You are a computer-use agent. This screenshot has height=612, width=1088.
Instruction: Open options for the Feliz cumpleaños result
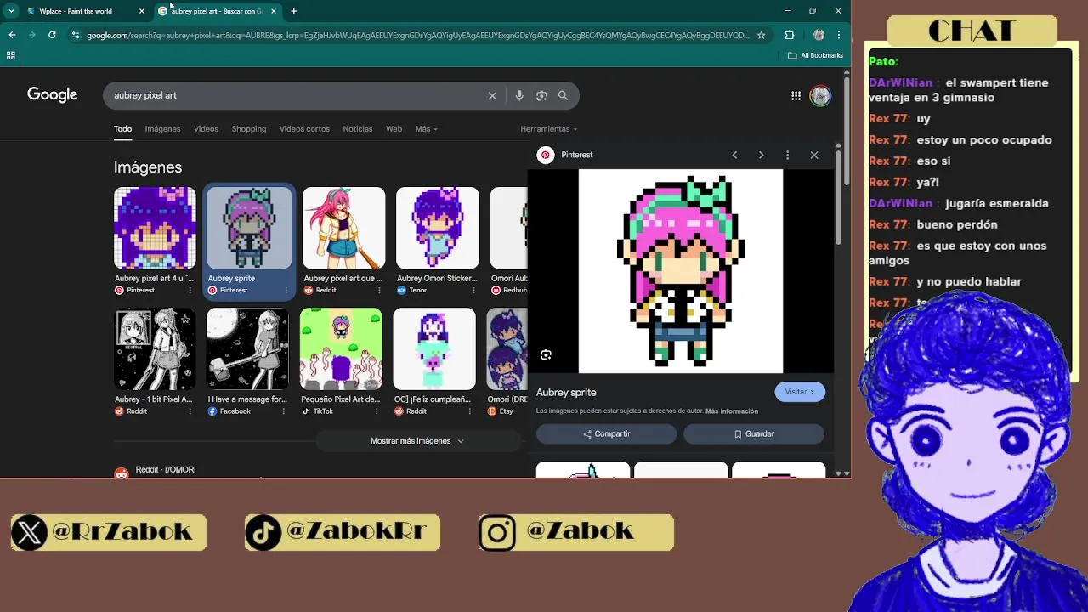coord(470,411)
